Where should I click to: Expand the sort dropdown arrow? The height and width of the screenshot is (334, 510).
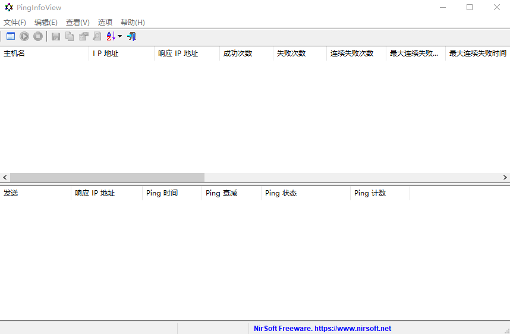(x=119, y=36)
